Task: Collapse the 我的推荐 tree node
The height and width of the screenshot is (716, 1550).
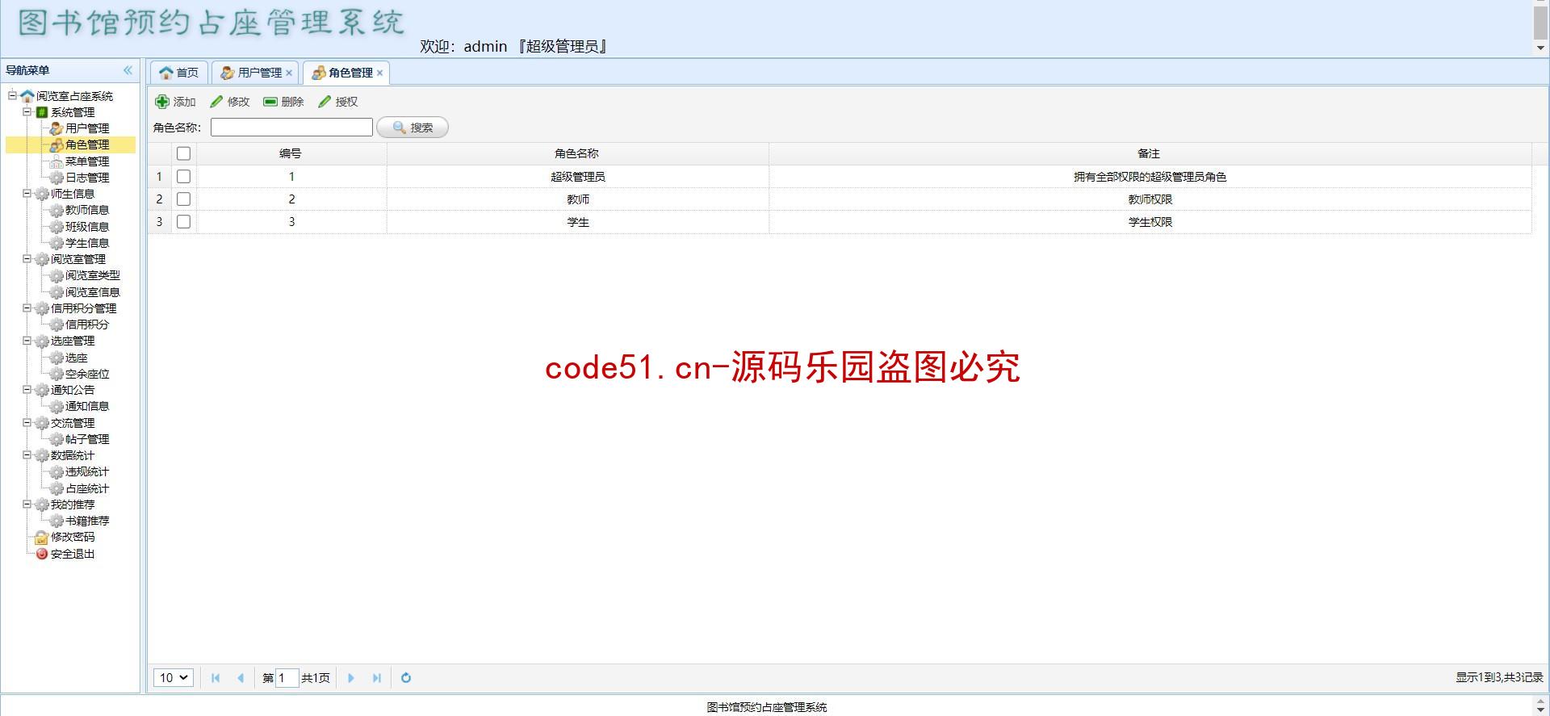Action: [27, 505]
